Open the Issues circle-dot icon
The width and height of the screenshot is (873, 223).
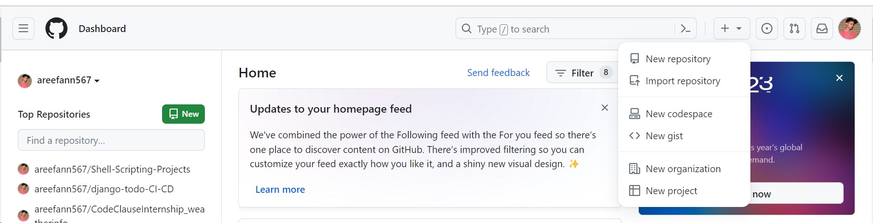pos(767,28)
